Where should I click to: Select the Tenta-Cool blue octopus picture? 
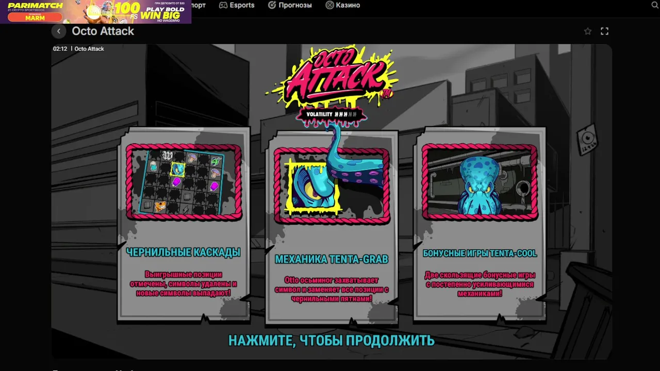pyautogui.click(x=480, y=182)
